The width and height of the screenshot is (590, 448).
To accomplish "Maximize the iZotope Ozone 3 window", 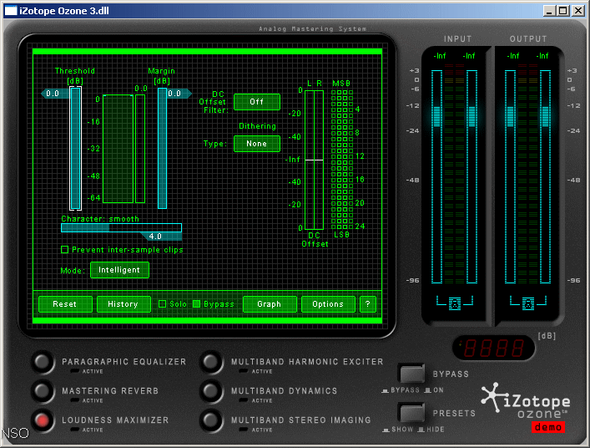I will coord(563,11).
